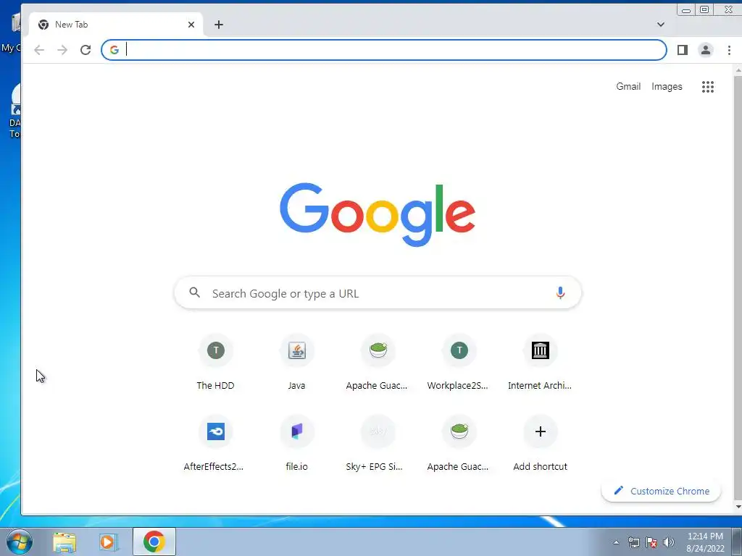Click the Add shortcut plus tile
Viewport: 742px width, 556px height.
[x=540, y=444]
